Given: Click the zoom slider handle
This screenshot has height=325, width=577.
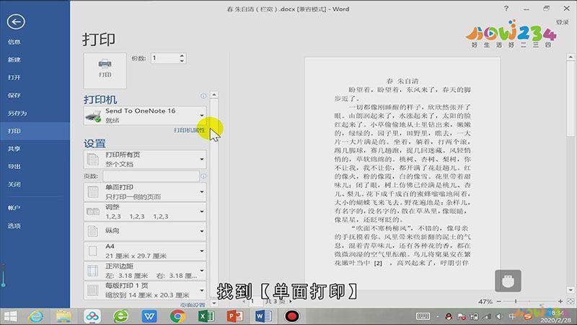Looking at the screenshot, I should pos(516,301).
